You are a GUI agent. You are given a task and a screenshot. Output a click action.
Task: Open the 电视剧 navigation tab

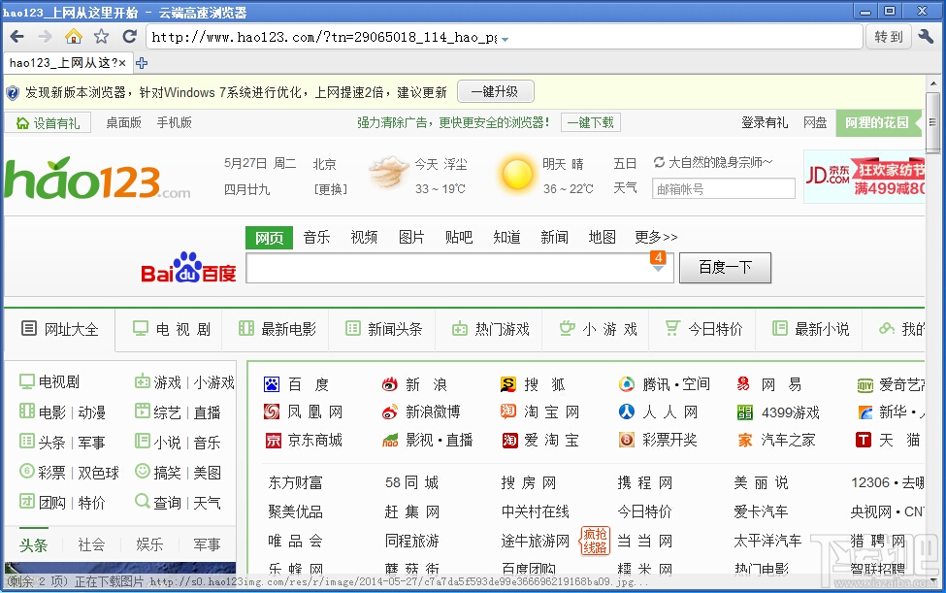[x=172, y=329]
